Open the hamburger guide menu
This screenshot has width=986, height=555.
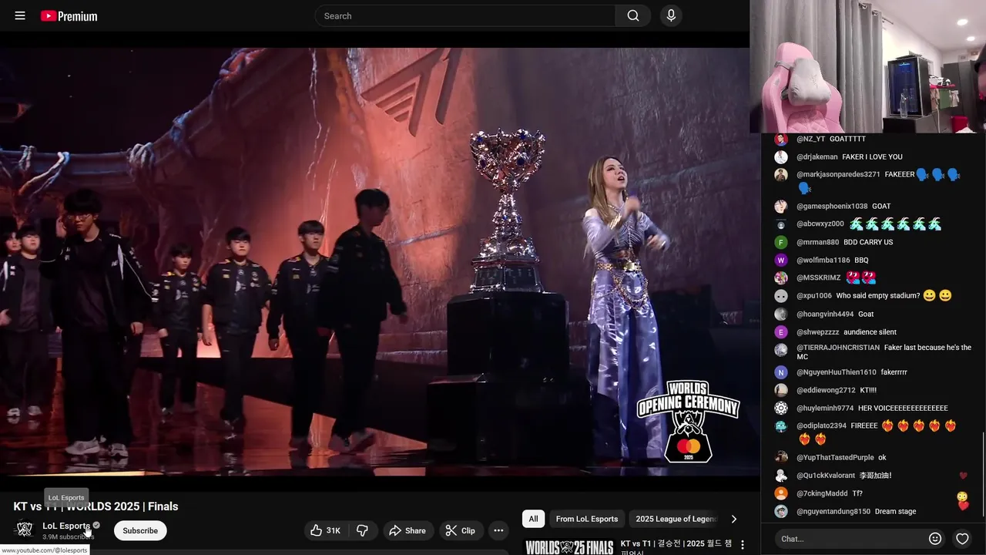click(20, 15)
